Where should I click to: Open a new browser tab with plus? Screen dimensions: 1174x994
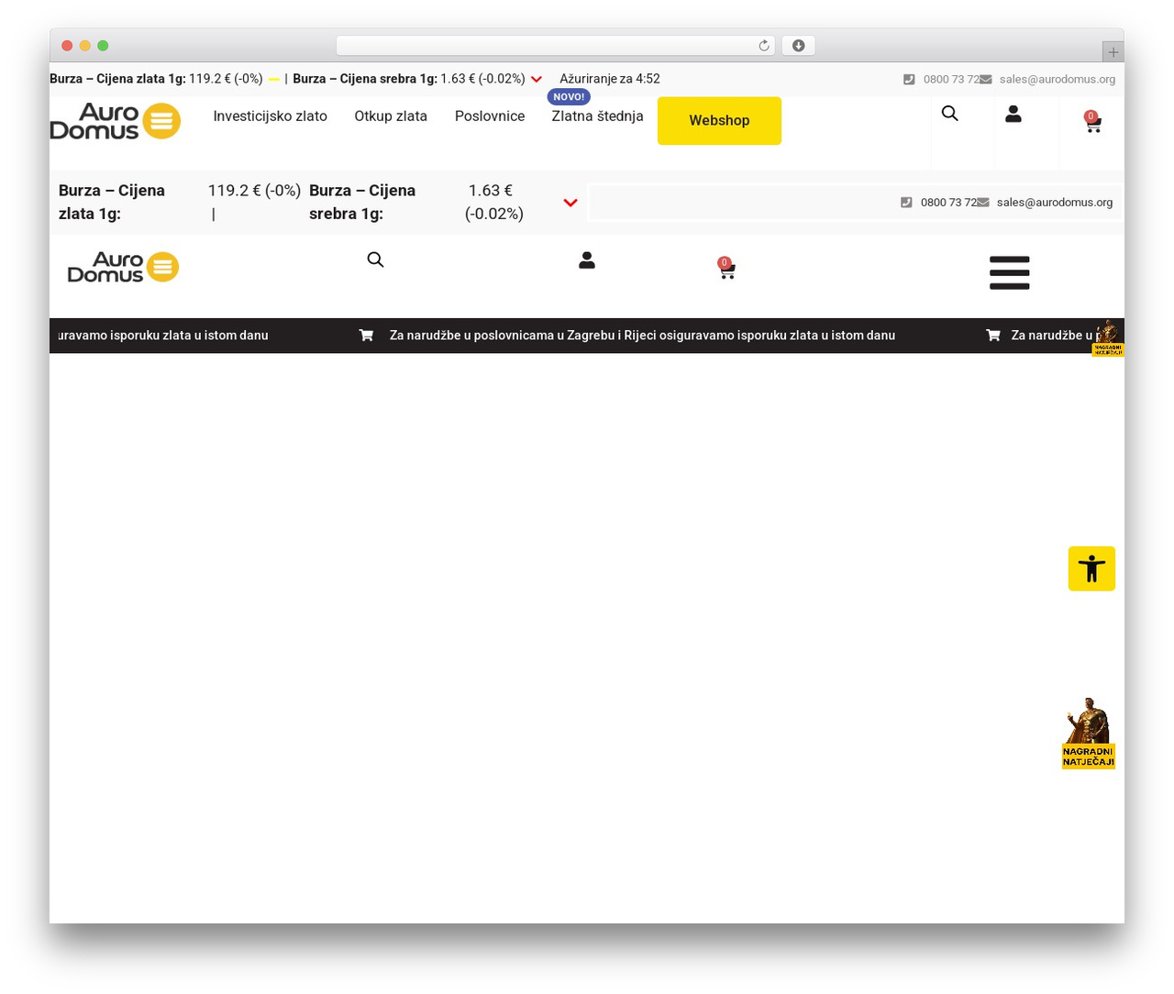pyautogui.click(x=1113, y=52)
